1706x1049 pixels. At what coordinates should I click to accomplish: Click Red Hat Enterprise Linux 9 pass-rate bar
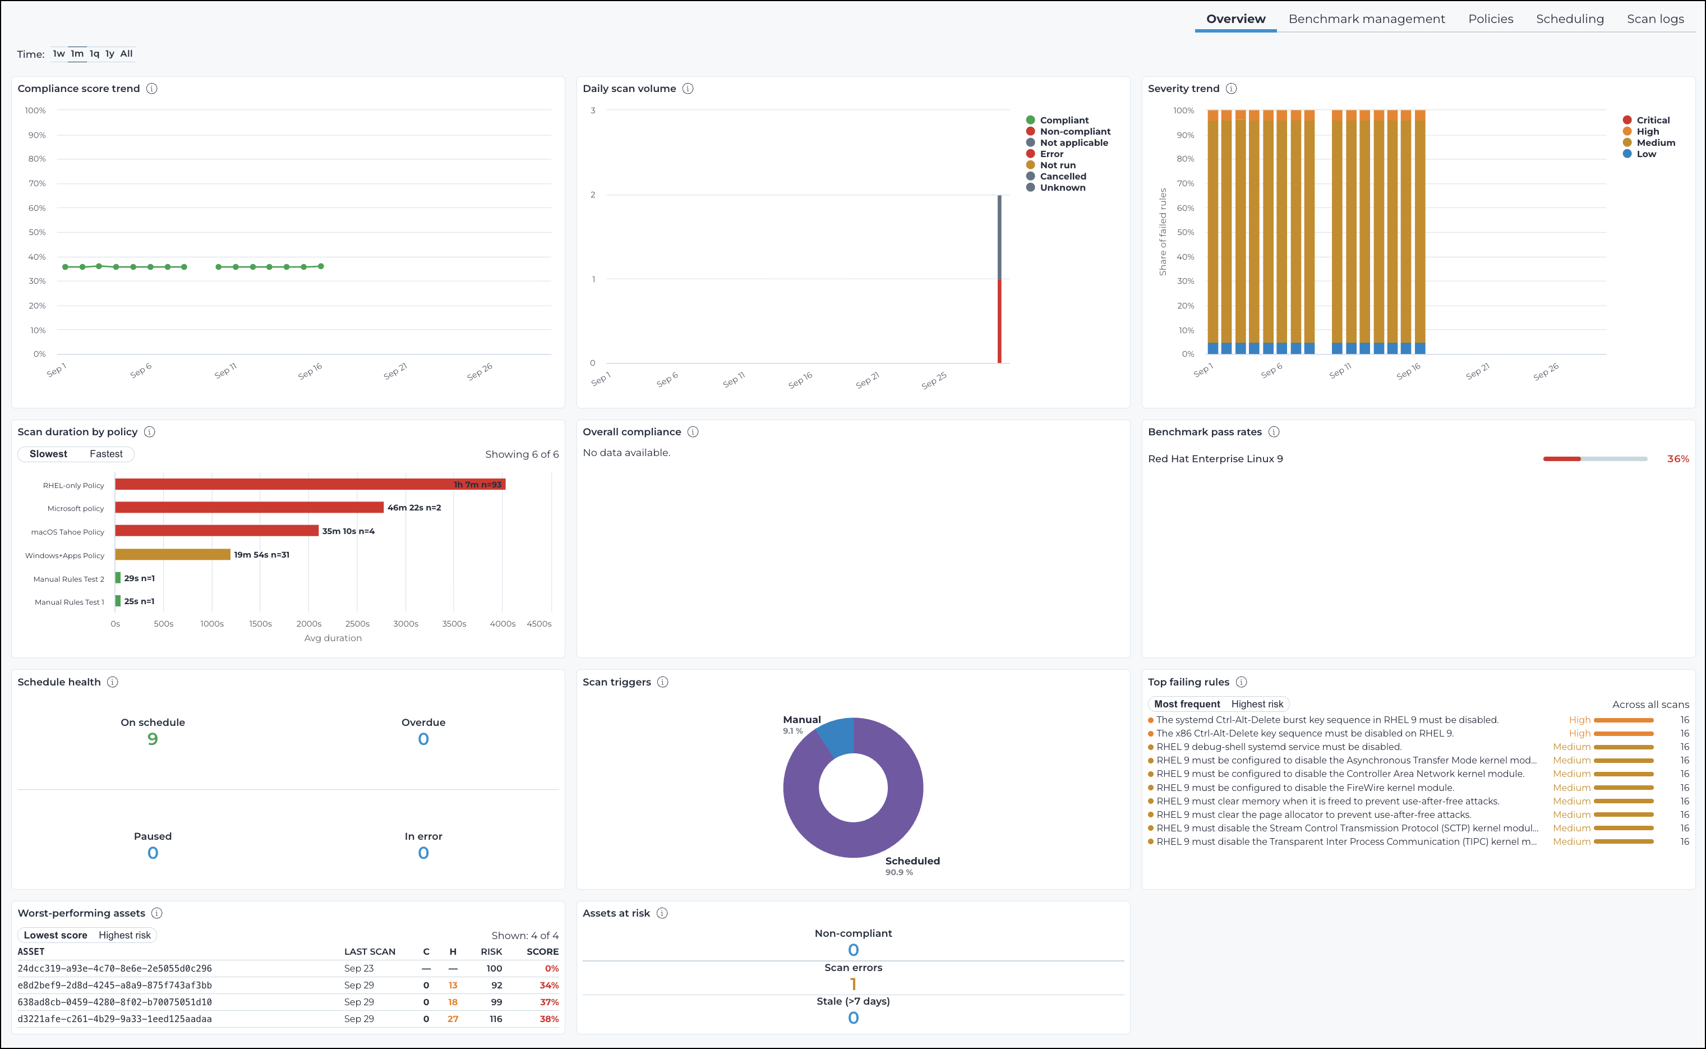pyautogui.click(x=1595, y=459)
